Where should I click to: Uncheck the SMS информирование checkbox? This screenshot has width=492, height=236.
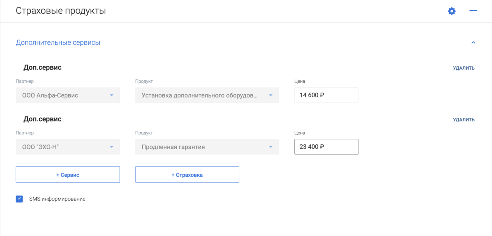pos(19,199)
